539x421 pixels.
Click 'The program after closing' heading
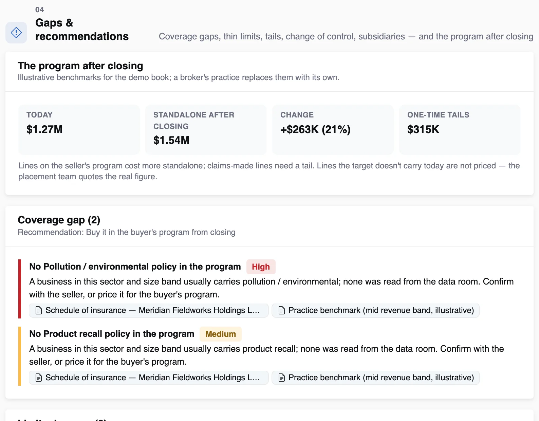click(x=80, y=66)
